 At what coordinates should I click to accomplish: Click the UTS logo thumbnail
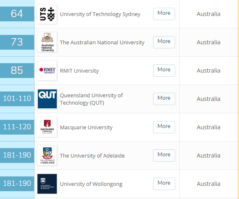point(47,14)
